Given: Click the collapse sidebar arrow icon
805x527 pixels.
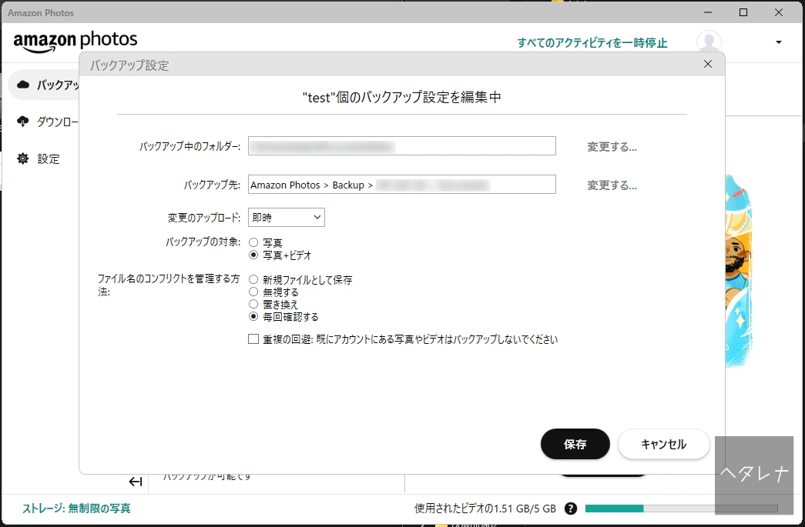Looking at the screenshot, I should click(136, 482).
